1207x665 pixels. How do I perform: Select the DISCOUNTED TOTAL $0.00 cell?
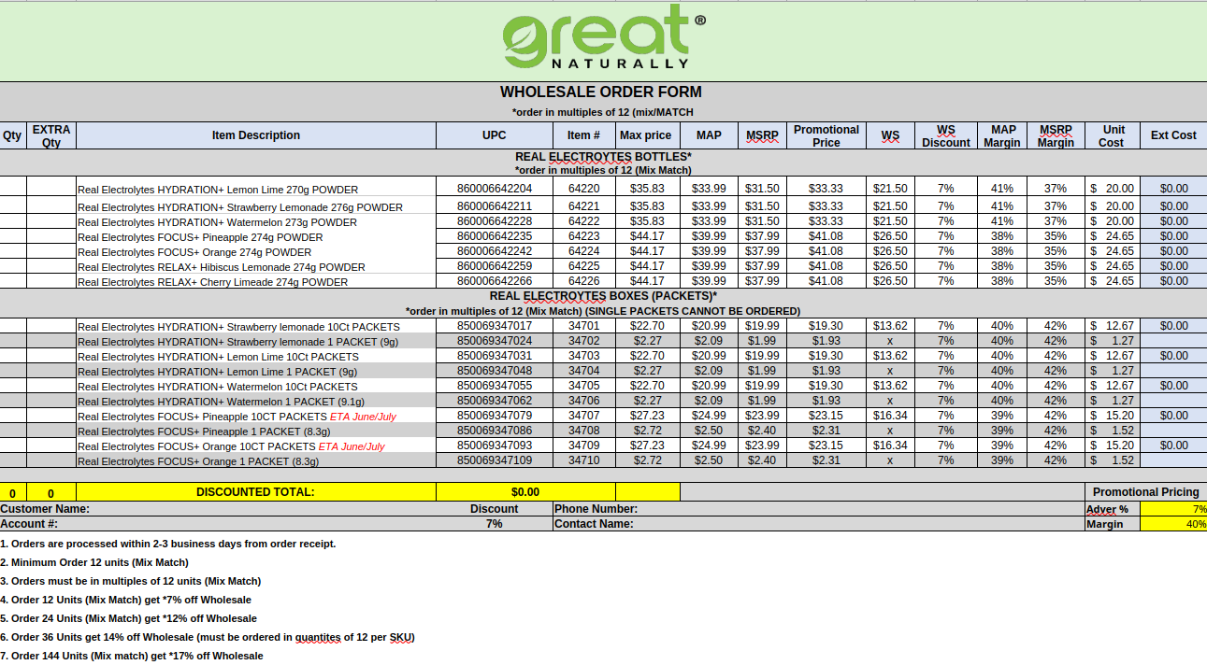point(524,491)
